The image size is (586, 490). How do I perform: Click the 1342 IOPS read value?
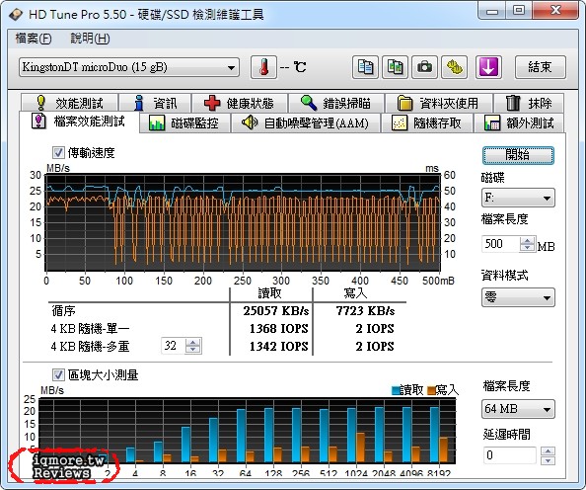click(279, 346)
